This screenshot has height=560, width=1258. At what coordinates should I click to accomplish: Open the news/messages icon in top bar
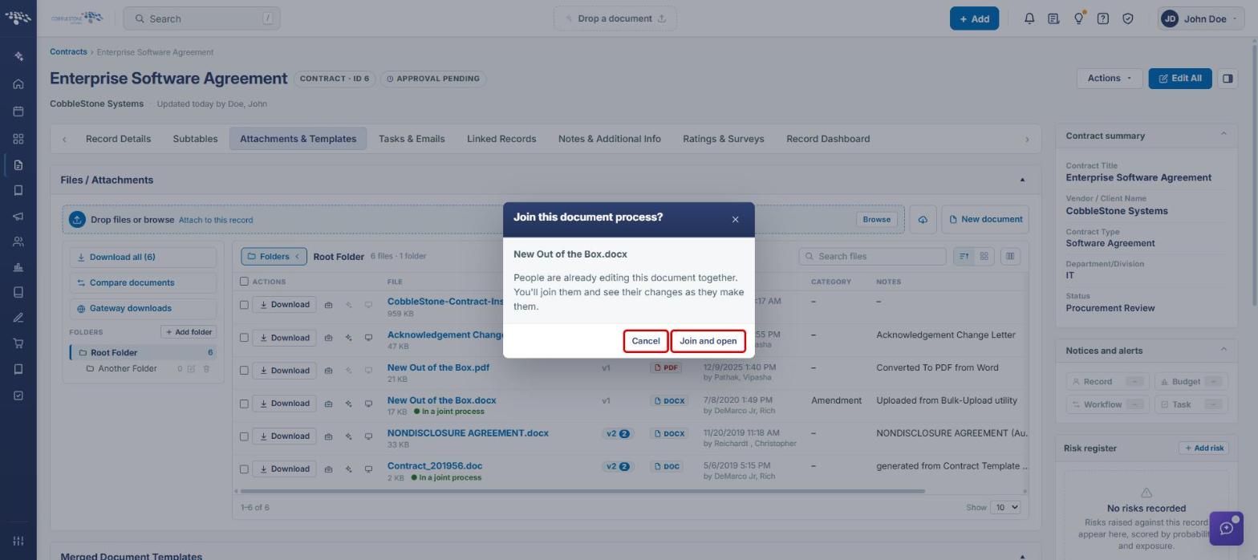pos(1053,18)
